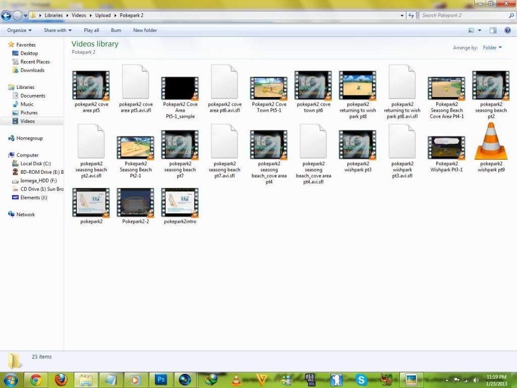Select the pokepark2 seasong beach pt7.avi.sfl file
This screenshot has width=517, height=388.
click(225, 151)
